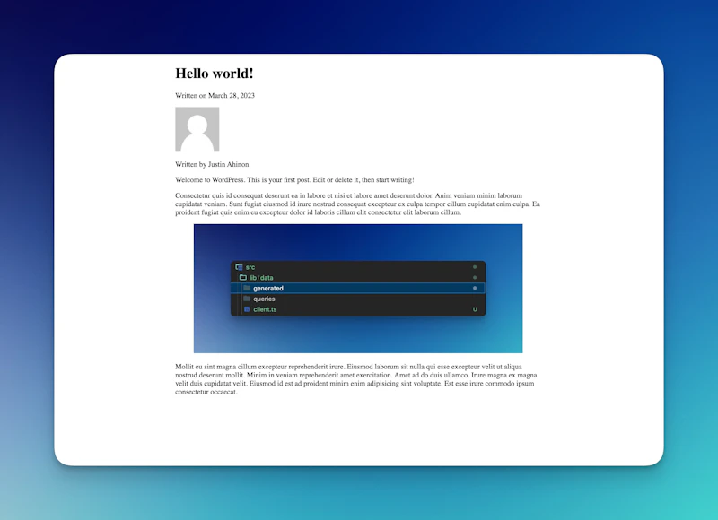Click the client.ts file icon

coord(247,309)
